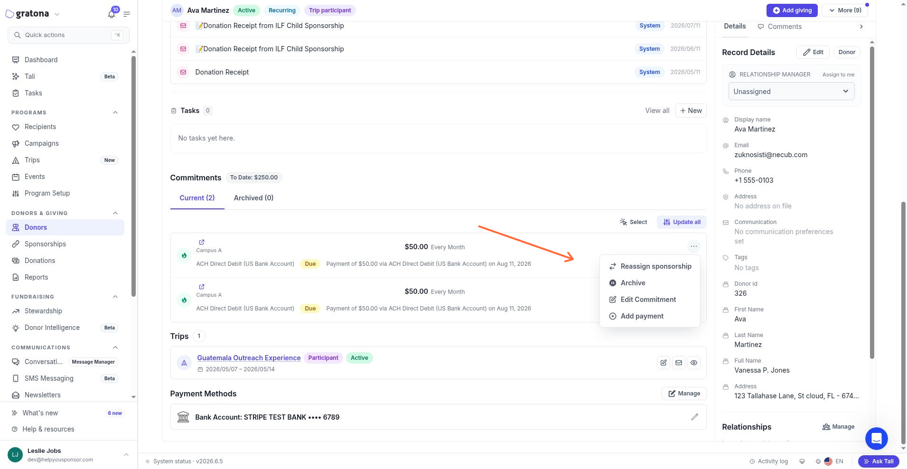Collapse the Fundraising section
907x469 pixels.
(115, 297)
